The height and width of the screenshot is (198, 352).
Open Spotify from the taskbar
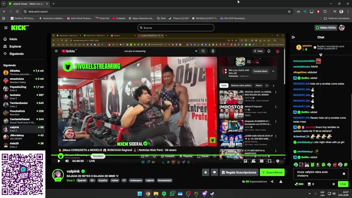[x=164, y=194]
